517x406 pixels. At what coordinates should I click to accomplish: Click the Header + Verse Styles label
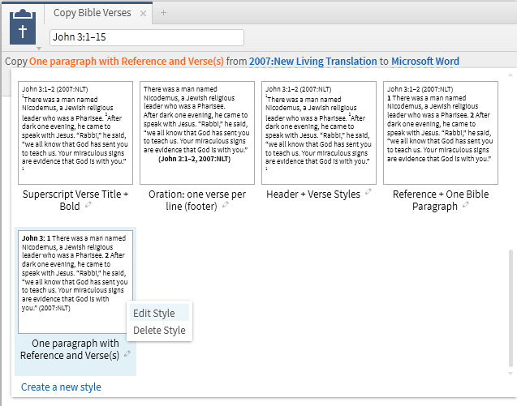313,194
